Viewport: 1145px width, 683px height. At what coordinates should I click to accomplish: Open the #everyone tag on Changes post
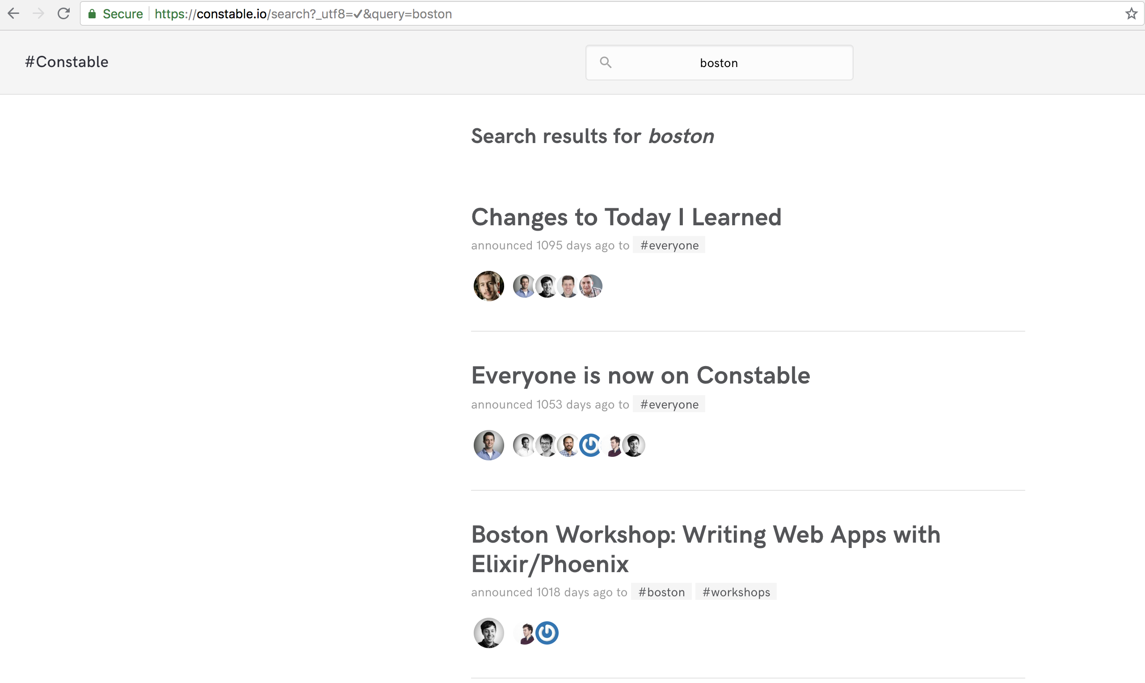[x=669, y=245]
